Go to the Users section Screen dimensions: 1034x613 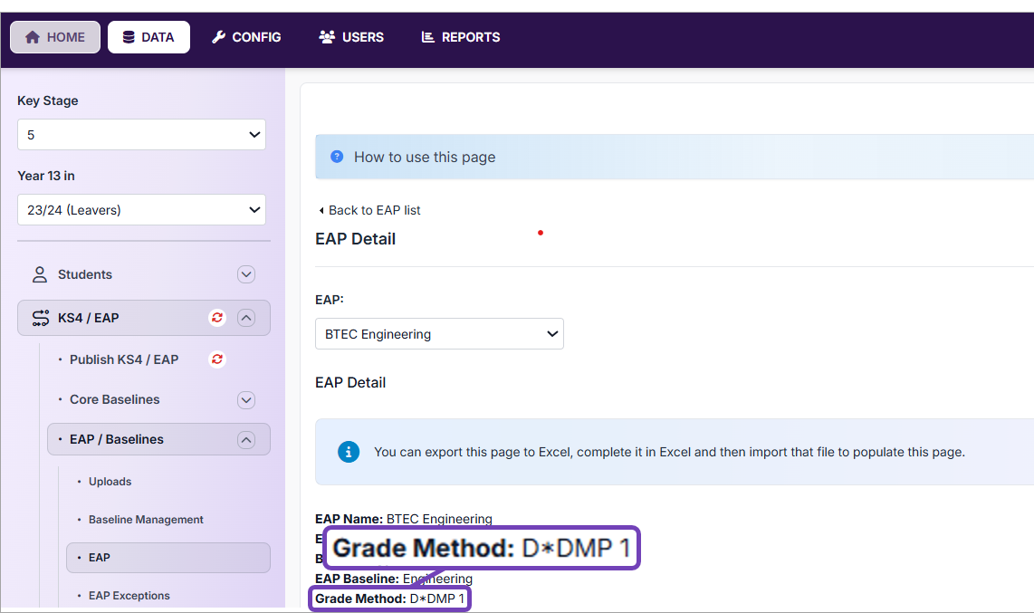(351, 37)
